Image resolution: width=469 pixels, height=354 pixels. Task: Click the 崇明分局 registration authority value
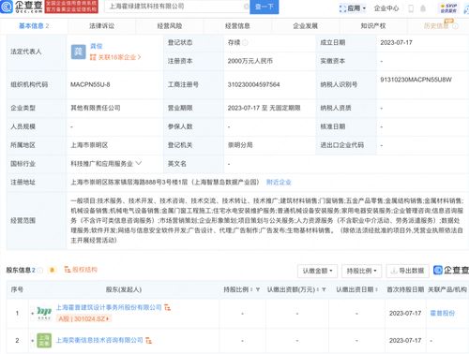click(x=240, y=145)
